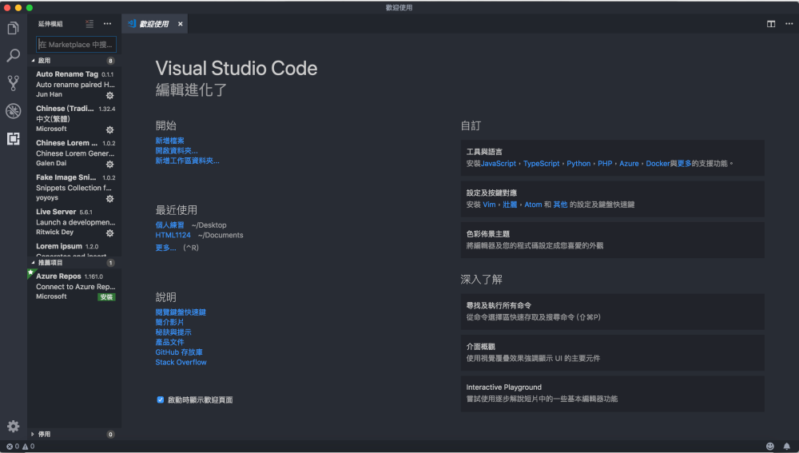799x453 pixels.
Task: Click the Vim keymap link
Action: (x=489, y=205)
